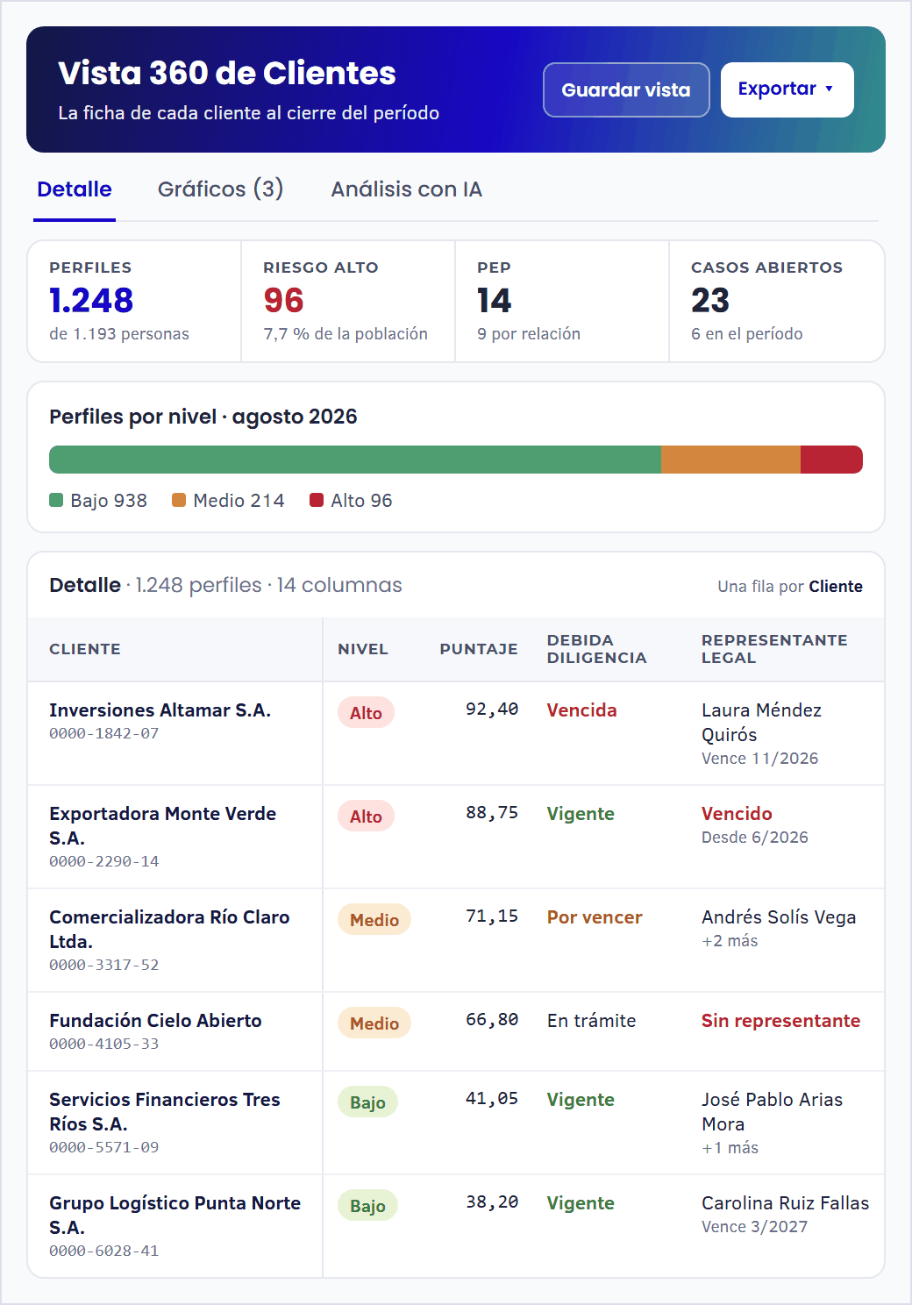Open the Exportar dropdown
This screenshot has height=1305, width=912.
787,89
